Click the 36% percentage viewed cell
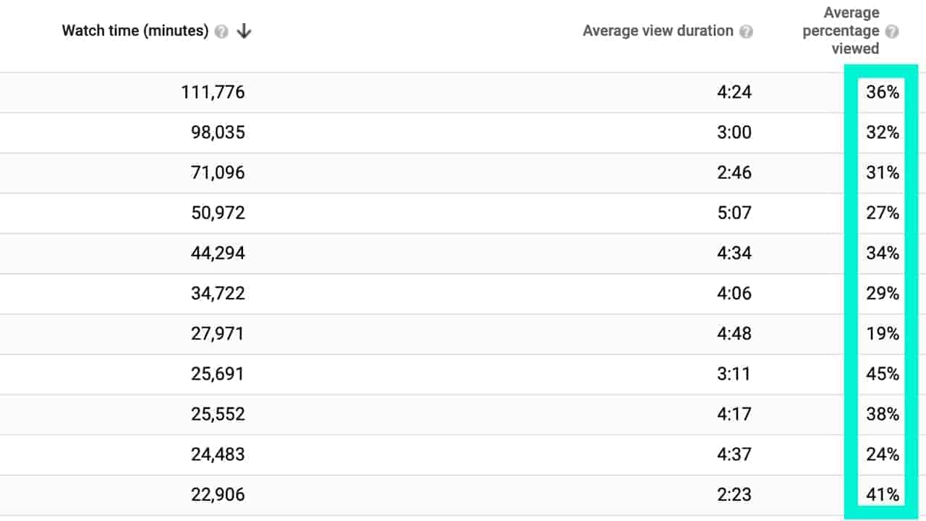This screenshot has height=521, width=926. coord(882,93)
